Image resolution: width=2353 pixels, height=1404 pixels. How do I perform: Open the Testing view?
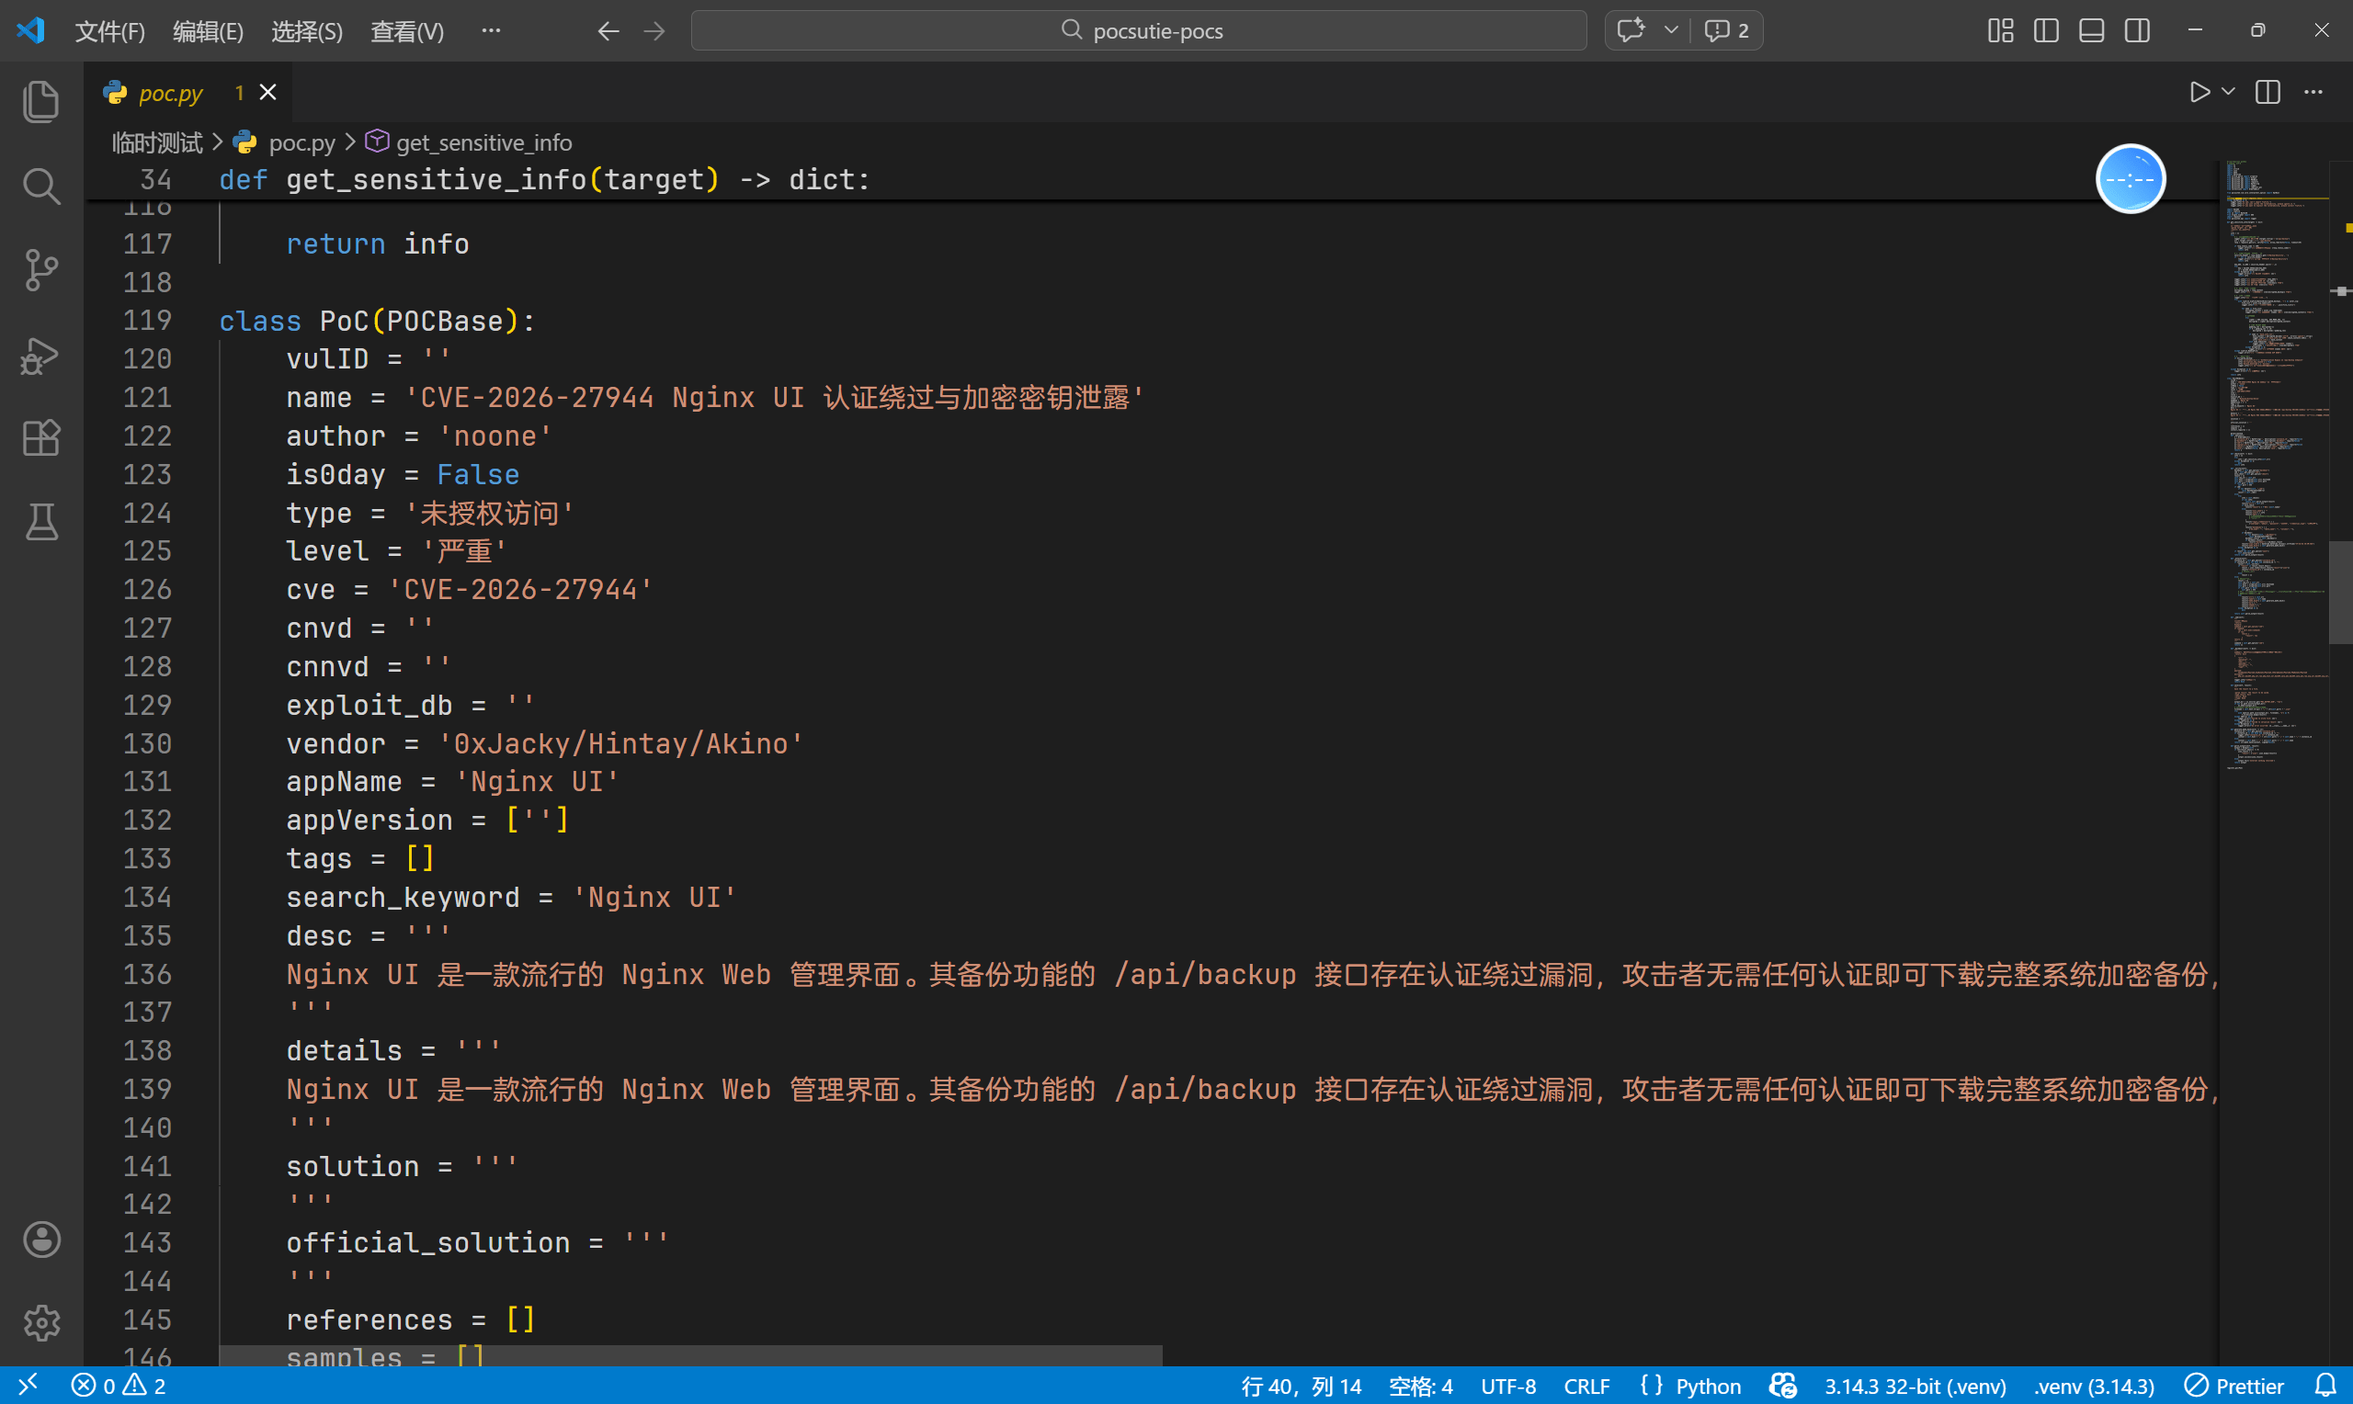pyautogui.click(x=40, y=522)
